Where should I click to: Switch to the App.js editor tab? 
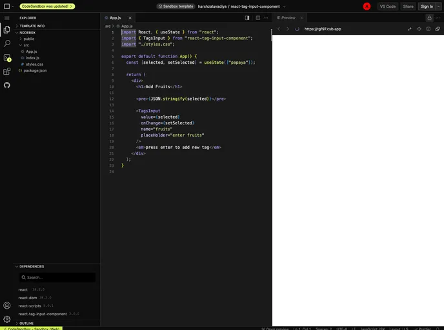coord(115,18)
